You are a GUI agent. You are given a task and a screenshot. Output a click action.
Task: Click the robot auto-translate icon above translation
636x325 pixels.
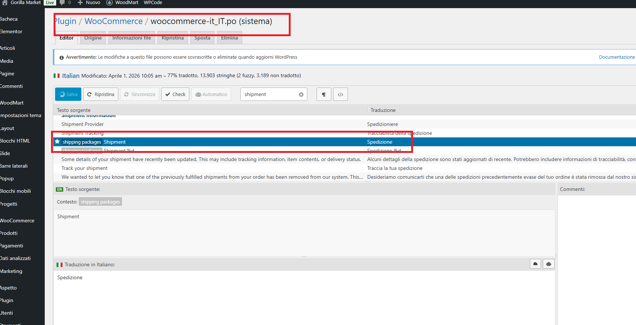tap(549, 264)
